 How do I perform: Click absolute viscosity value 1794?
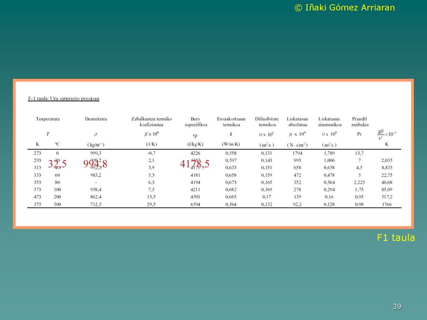pos(297,153)
